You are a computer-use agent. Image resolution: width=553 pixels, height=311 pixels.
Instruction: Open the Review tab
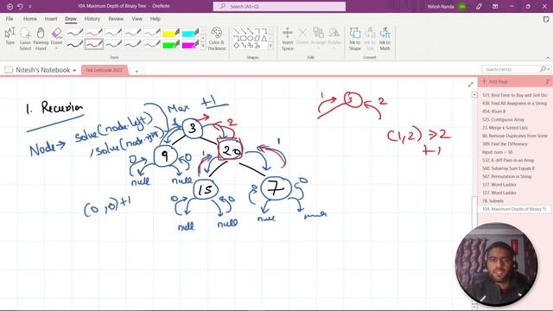(116, 19)
